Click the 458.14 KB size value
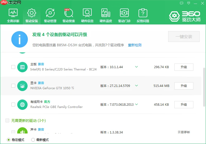The width and height of the screenshot is (206, 144). click(x=161, y=104)
